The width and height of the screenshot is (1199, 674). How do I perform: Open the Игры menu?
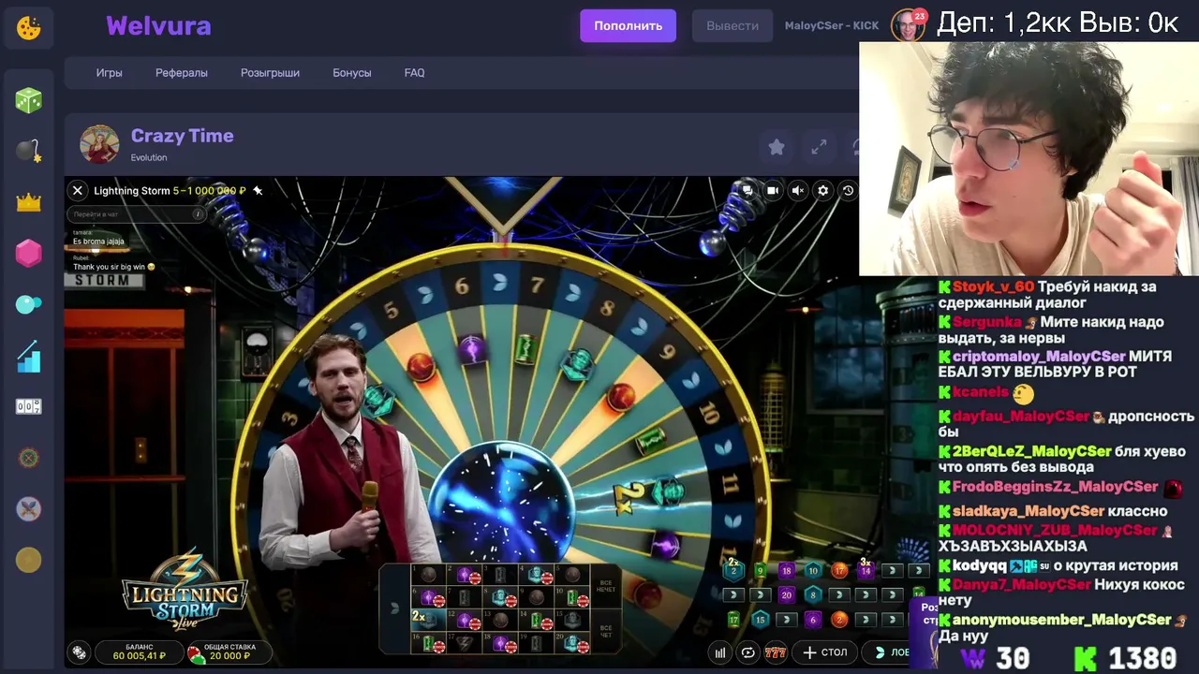coord(109,73)
